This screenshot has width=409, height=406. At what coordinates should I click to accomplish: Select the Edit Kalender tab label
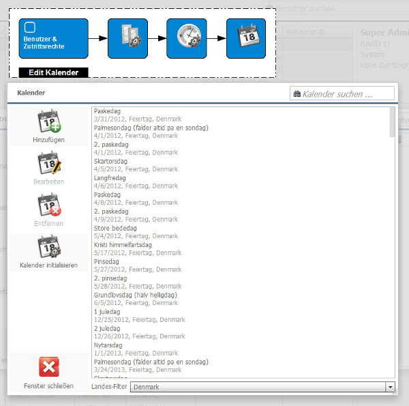tap(53, 72)
